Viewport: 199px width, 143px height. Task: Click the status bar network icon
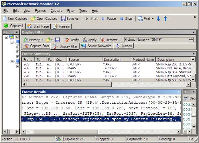coord(59,139)
